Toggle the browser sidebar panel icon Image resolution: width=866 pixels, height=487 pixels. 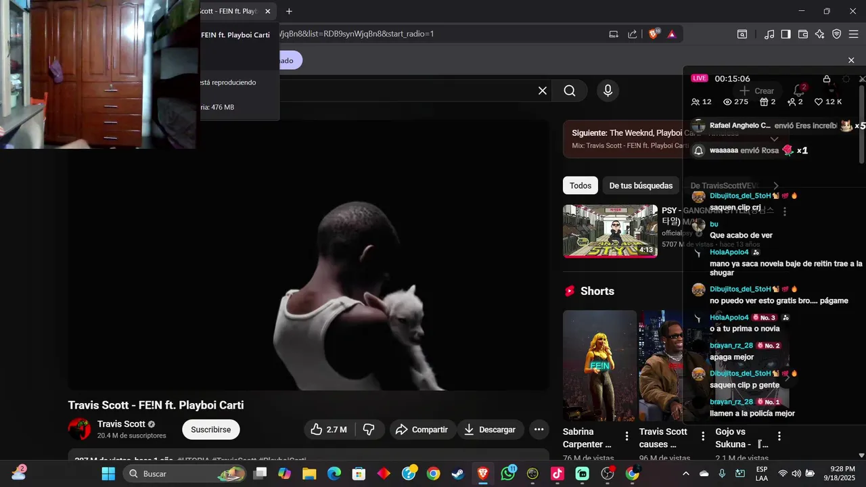(x=785, y=34)
